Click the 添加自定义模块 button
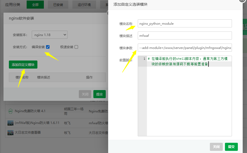 (x=23, y=65)
